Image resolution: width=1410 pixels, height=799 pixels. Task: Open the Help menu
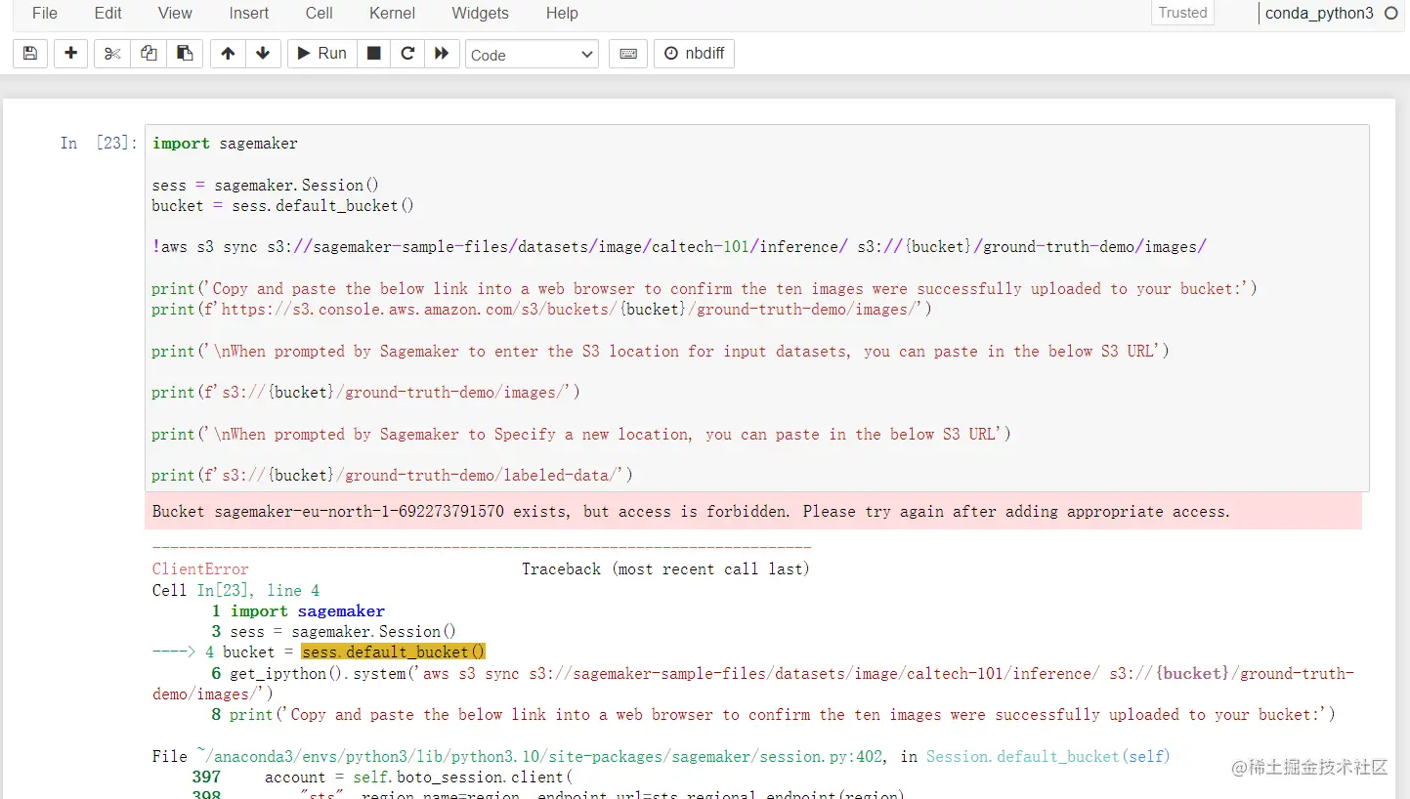coord(562,13)
